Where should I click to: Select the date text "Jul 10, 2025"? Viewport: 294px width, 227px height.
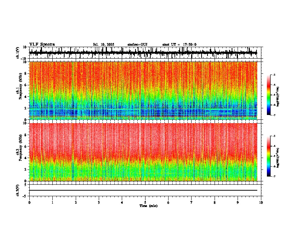click(104, 45)
